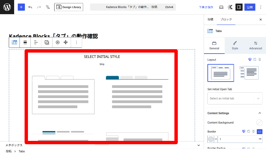
Task: Open the General settings tab
Action: (x=214, y=45)
